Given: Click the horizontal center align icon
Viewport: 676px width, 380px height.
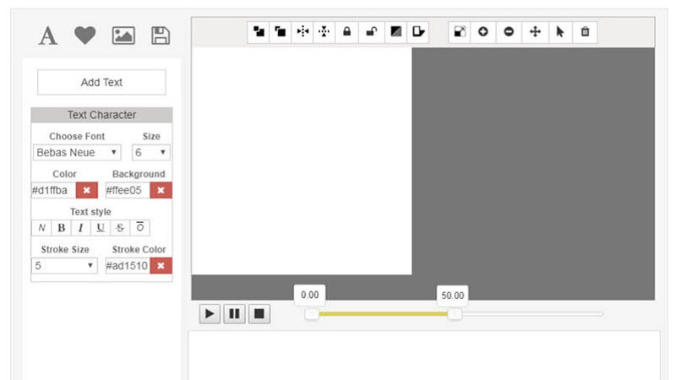Looking at the screenshot, I should coord(303,32).
